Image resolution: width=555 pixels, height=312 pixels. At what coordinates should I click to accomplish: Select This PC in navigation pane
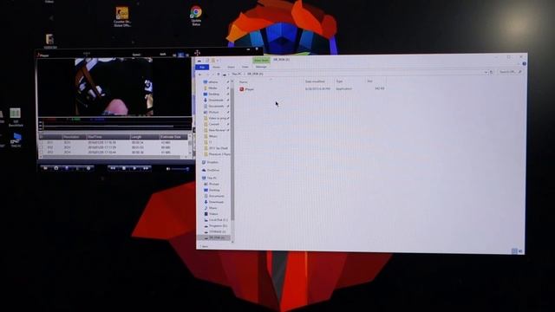click(210, 178)
